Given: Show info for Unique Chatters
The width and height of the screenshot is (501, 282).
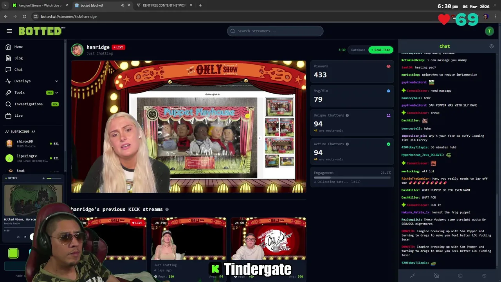Looking at the screenshot, I should [347, 116].
